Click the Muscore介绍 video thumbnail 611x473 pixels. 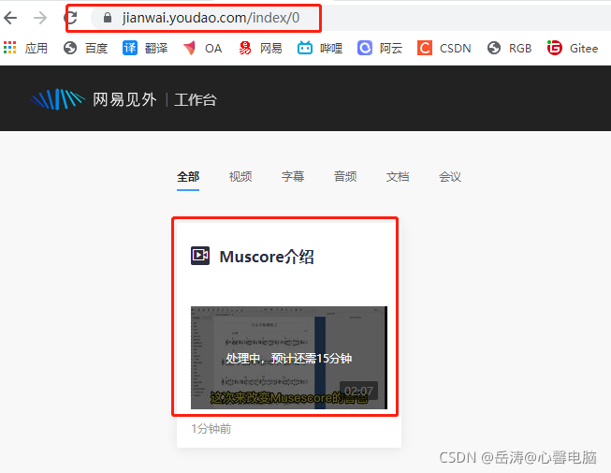tap(289, 358)
